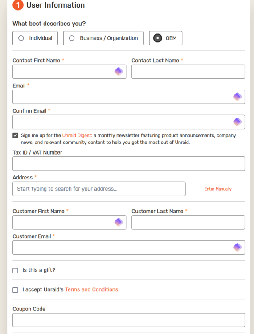Open the Unraid Digest link
Screen dimensions: 254x334
(x=77, y=135)
